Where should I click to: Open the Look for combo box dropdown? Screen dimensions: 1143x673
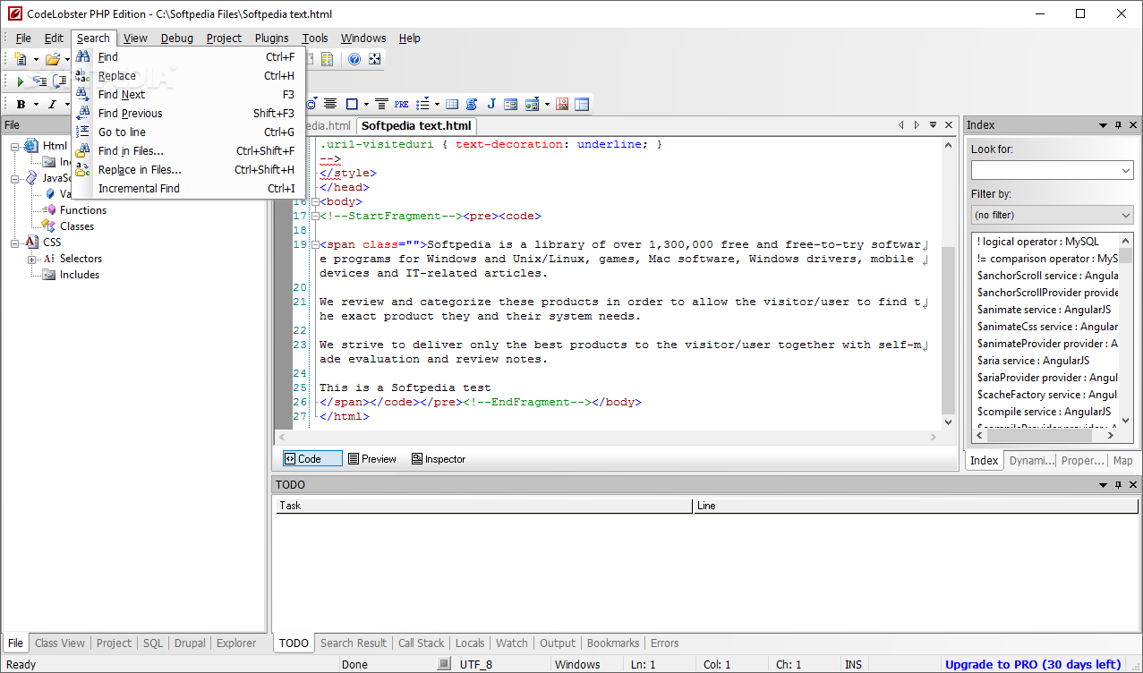[x=1126, y=170]
